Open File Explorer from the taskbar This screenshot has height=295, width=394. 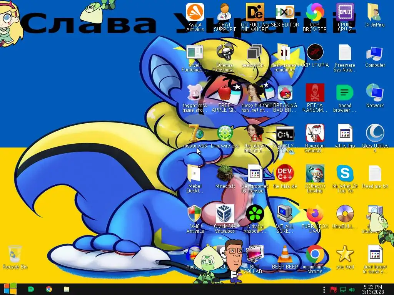(67, 289)
